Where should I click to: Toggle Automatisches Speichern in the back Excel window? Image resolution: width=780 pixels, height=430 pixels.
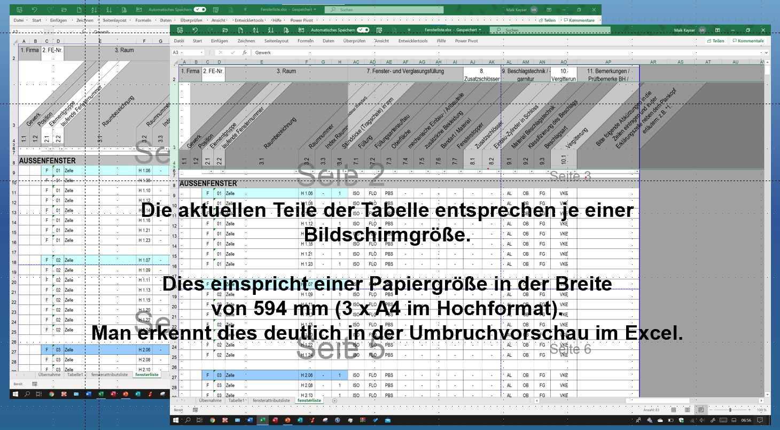point(200,10)
